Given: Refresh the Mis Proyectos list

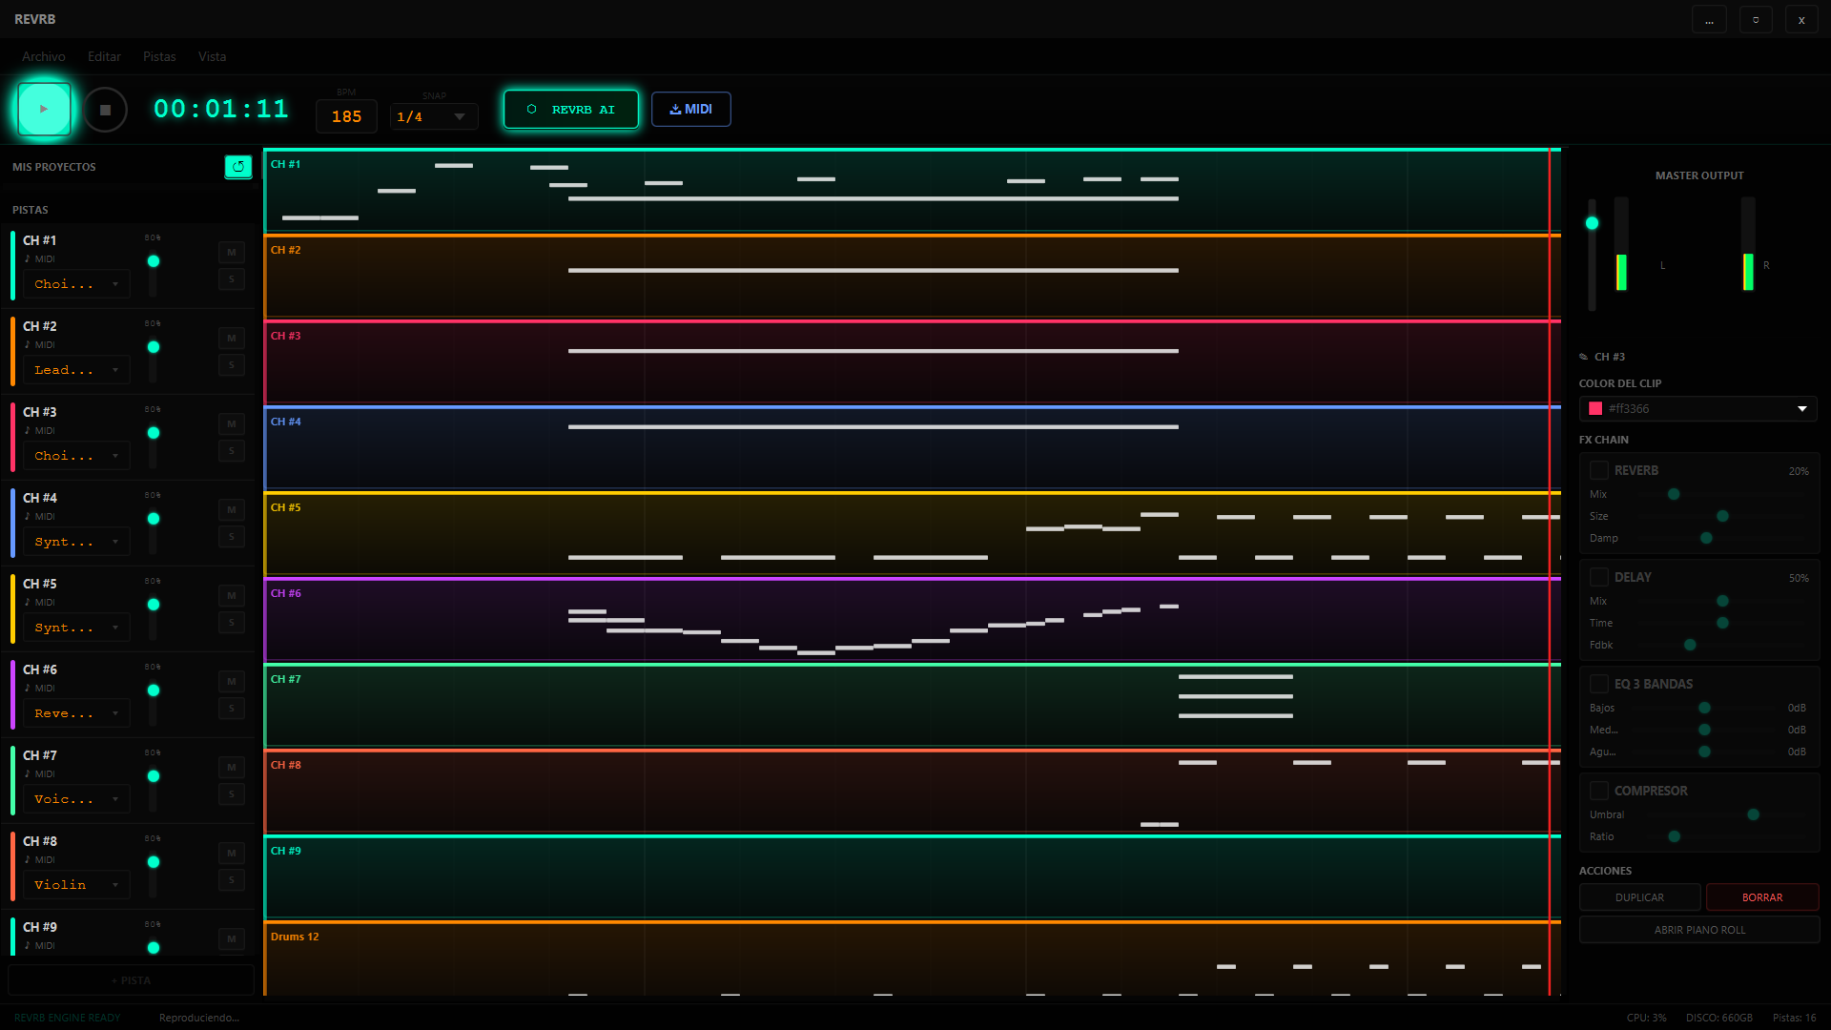Looking at the screenshot, I should pyautogui.click(x=238, y=167).
